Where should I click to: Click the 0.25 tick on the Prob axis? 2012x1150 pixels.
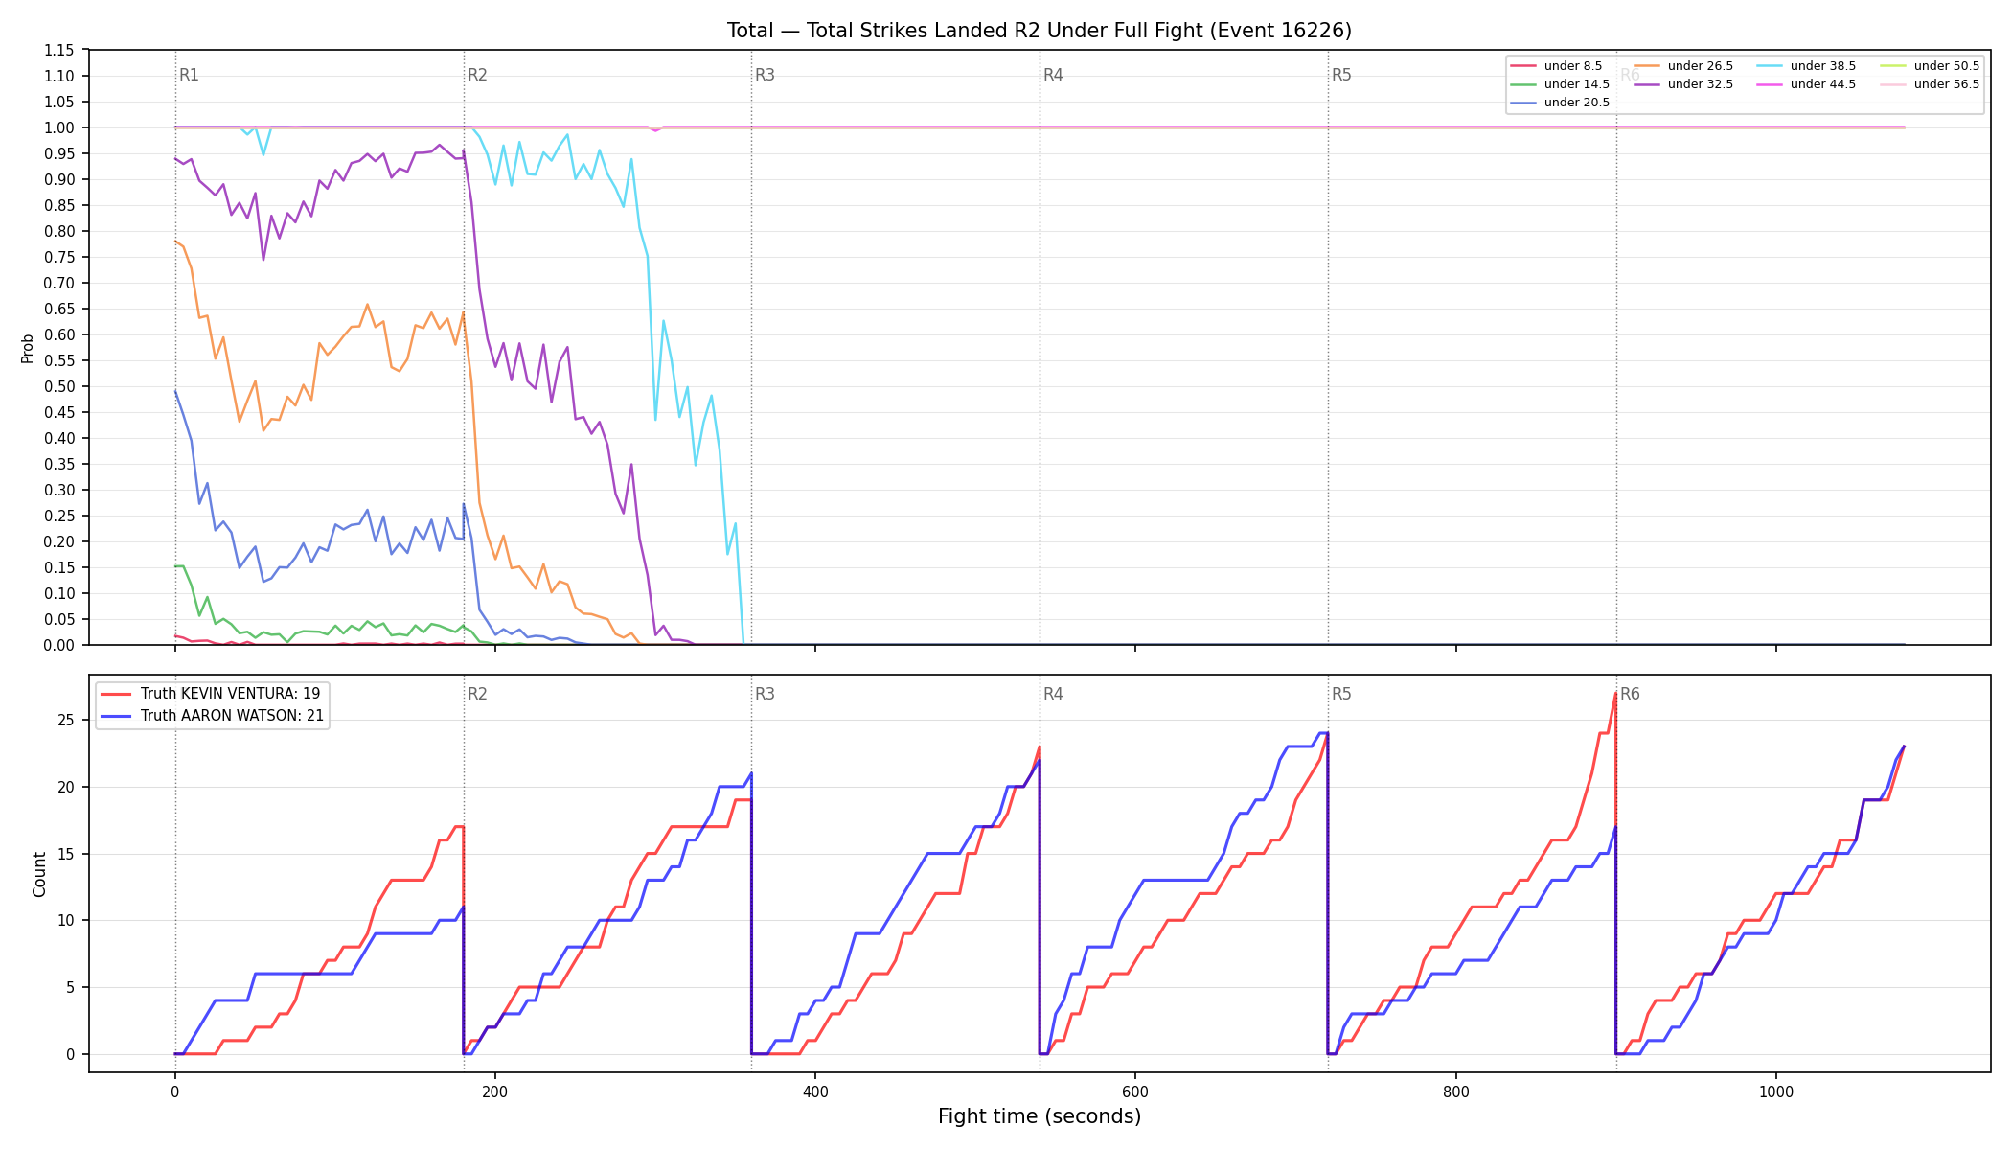tap(59, 517)
